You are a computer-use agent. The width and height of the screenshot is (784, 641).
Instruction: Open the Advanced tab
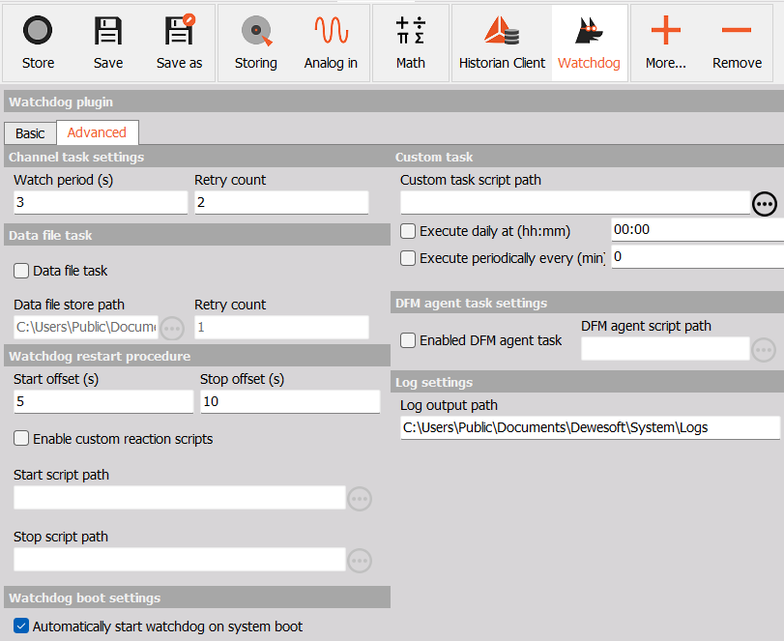(x=97, y=132)
